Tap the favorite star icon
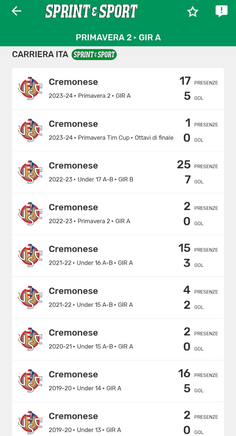This screenshot has width=236, height=436. 193,12
